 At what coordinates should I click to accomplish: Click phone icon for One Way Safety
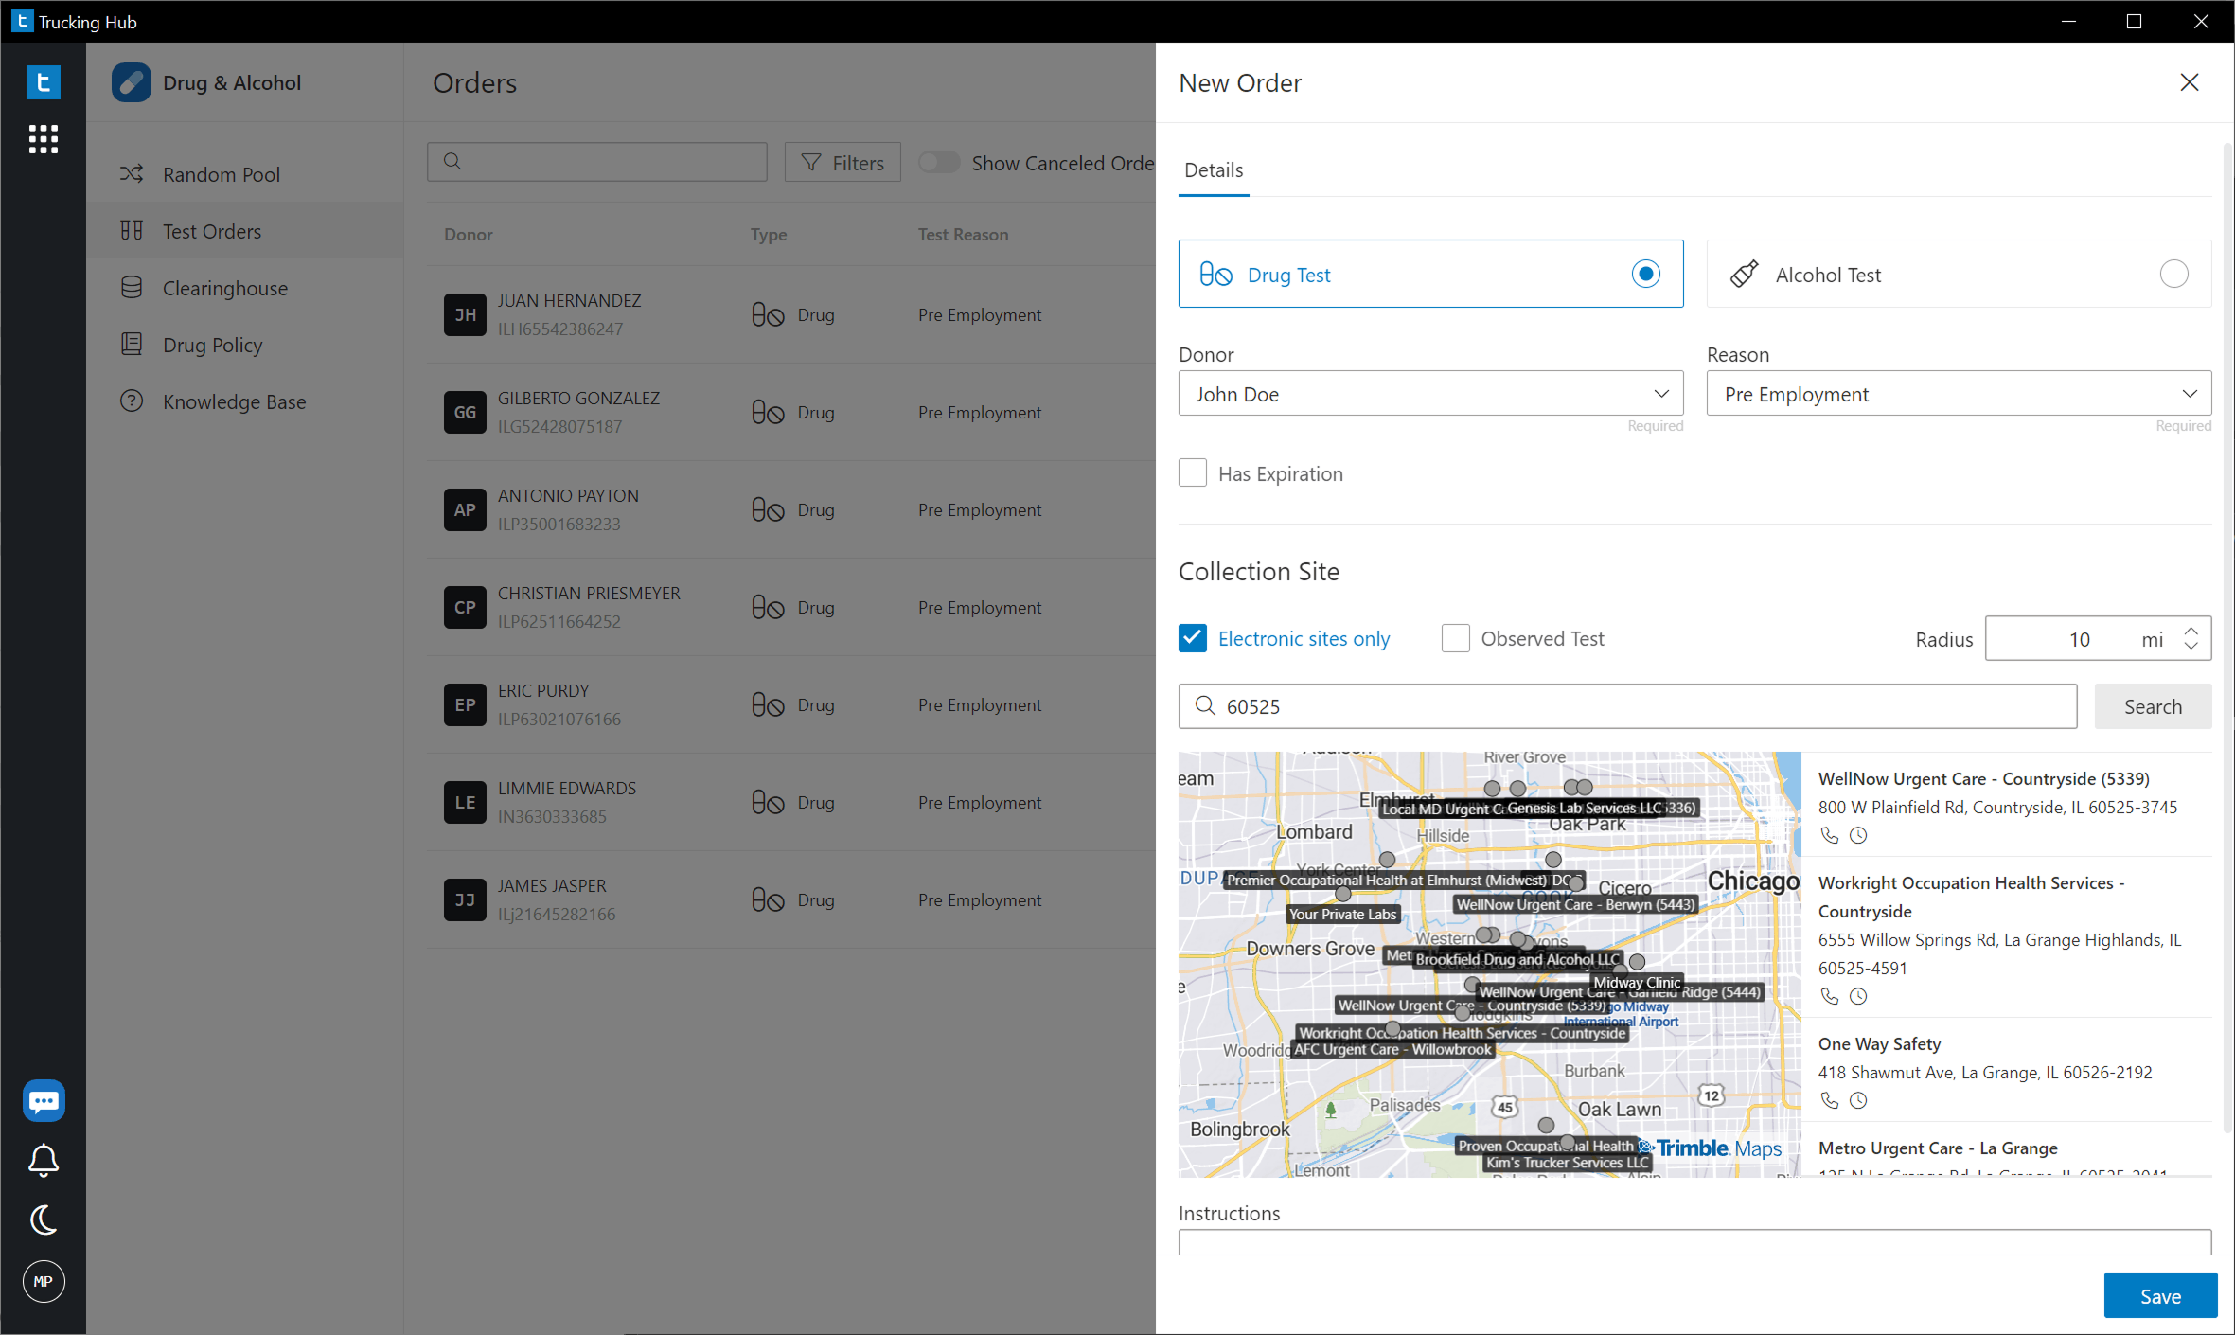tap(1830, 1100)
